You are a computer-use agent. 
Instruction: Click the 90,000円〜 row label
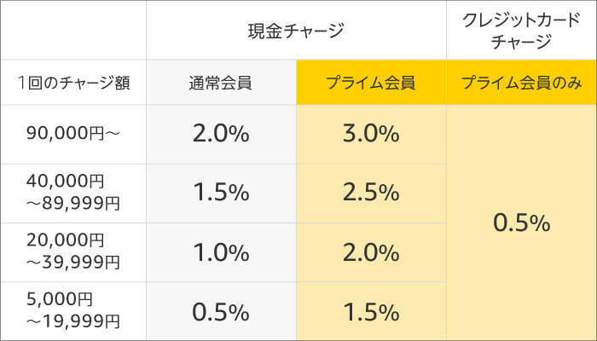72,135
